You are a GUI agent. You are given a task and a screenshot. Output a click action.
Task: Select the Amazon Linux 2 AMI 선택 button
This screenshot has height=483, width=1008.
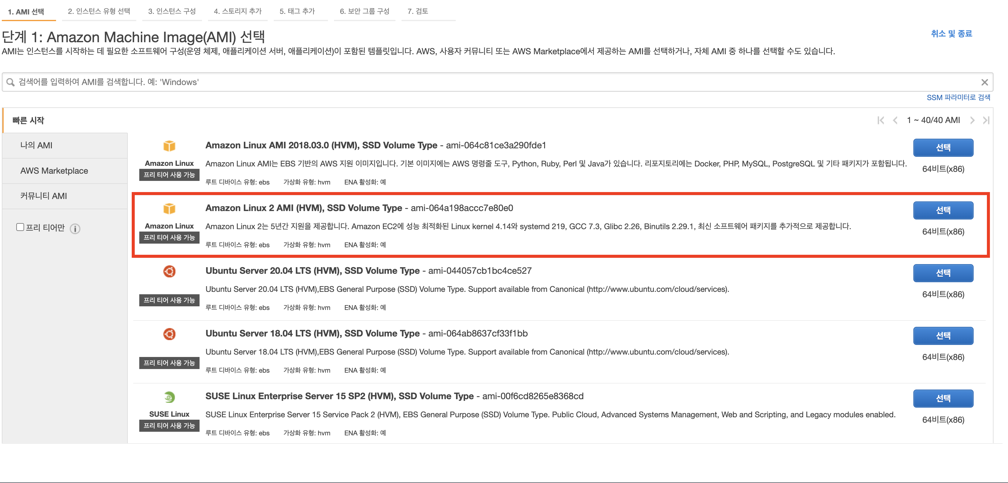pyautogui.click(x=943, y=210)
